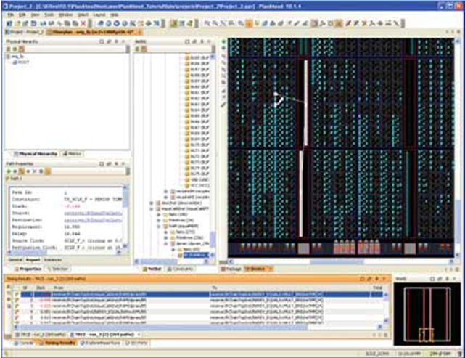The height and width of the screenshot is (358, 465).
Task: Open the Metrics tab
Action: 72,154
